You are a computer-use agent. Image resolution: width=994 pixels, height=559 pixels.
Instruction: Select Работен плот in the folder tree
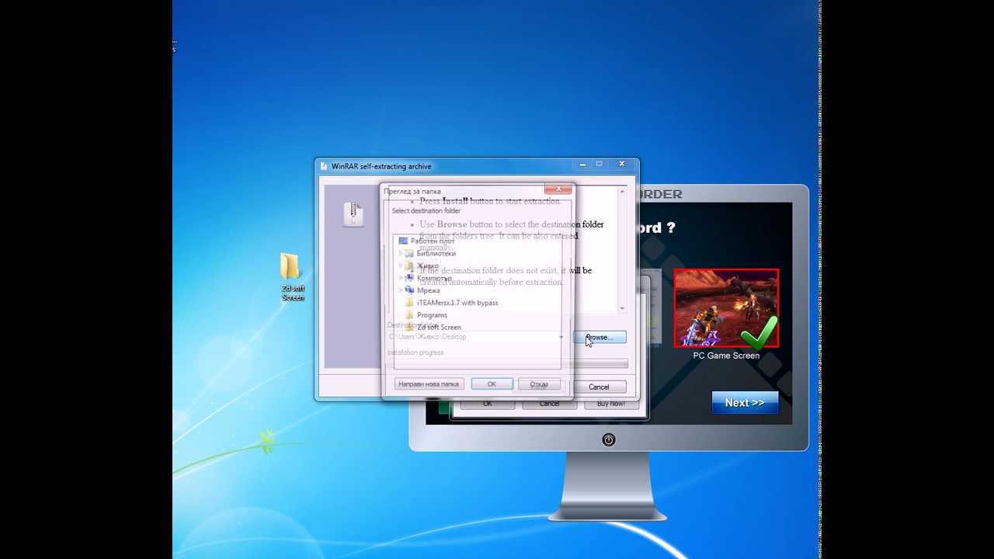[x=426, y=241]
